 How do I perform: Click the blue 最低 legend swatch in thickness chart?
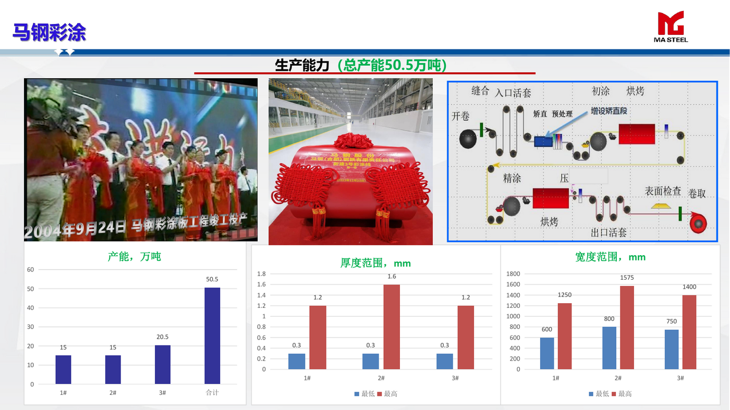(x=357, y=394)
